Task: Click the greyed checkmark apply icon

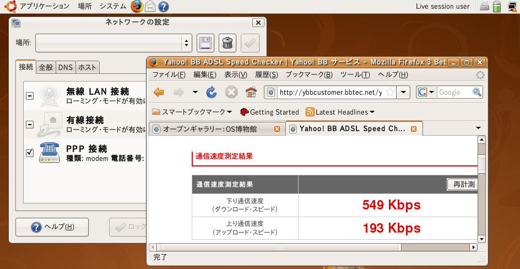Action: pyautogui.click(x=250, y=43)
